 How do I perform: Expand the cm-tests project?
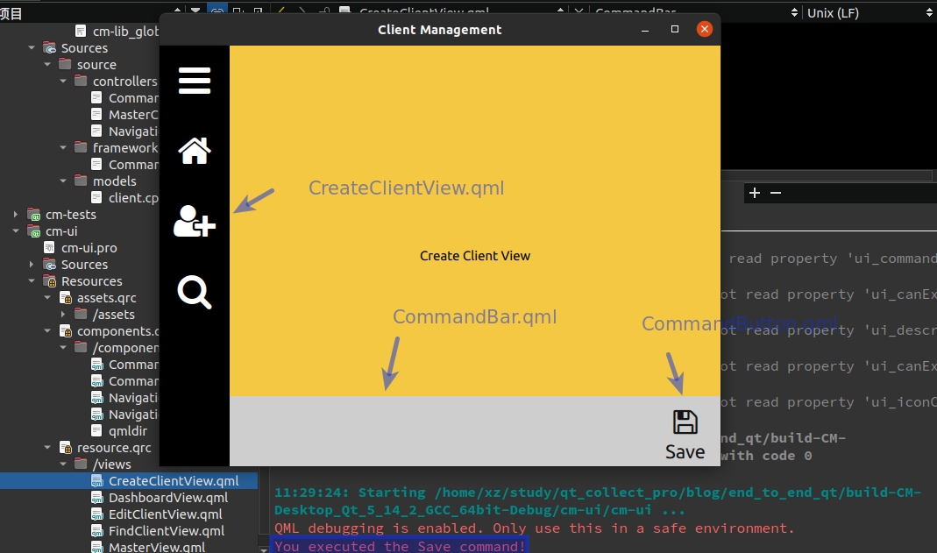[16, 215]
